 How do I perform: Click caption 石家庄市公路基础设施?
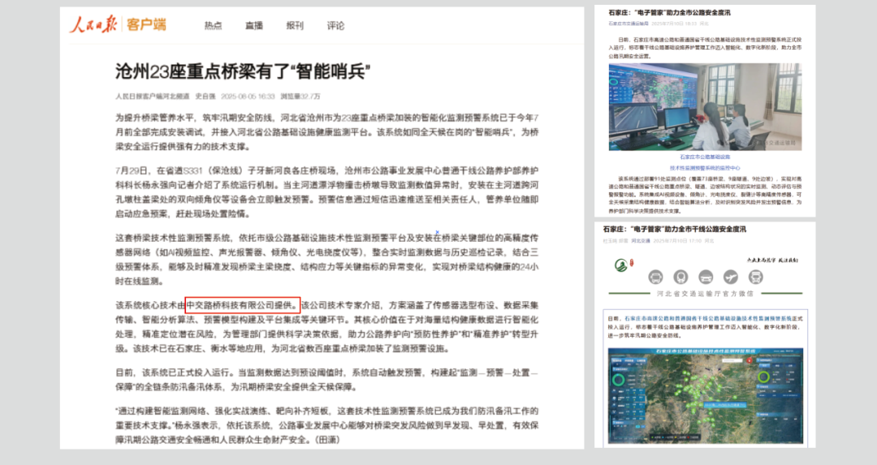[705, 157]
